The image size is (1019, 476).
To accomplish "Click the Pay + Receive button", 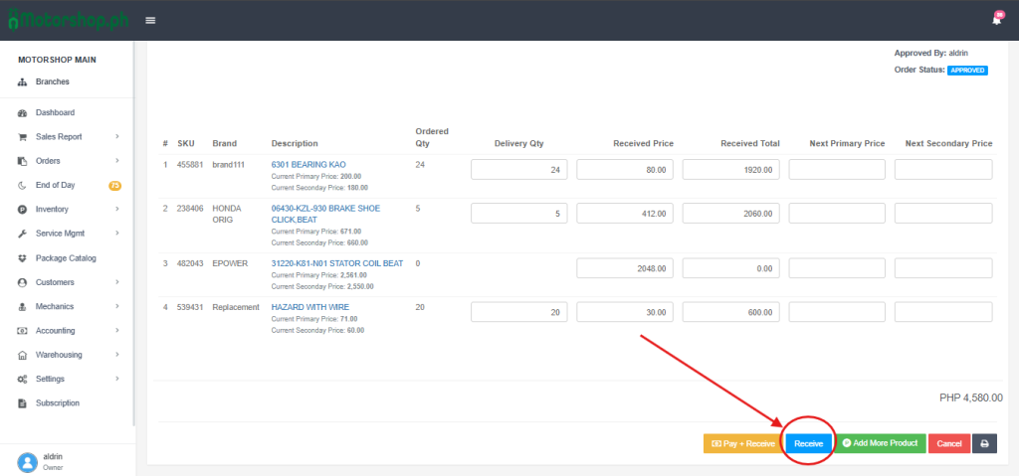I will point(742,443).
